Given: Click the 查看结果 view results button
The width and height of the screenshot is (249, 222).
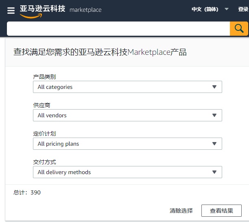Looking at the screenshot, I should click(221, 211).
